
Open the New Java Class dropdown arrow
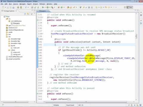[64, 7]
